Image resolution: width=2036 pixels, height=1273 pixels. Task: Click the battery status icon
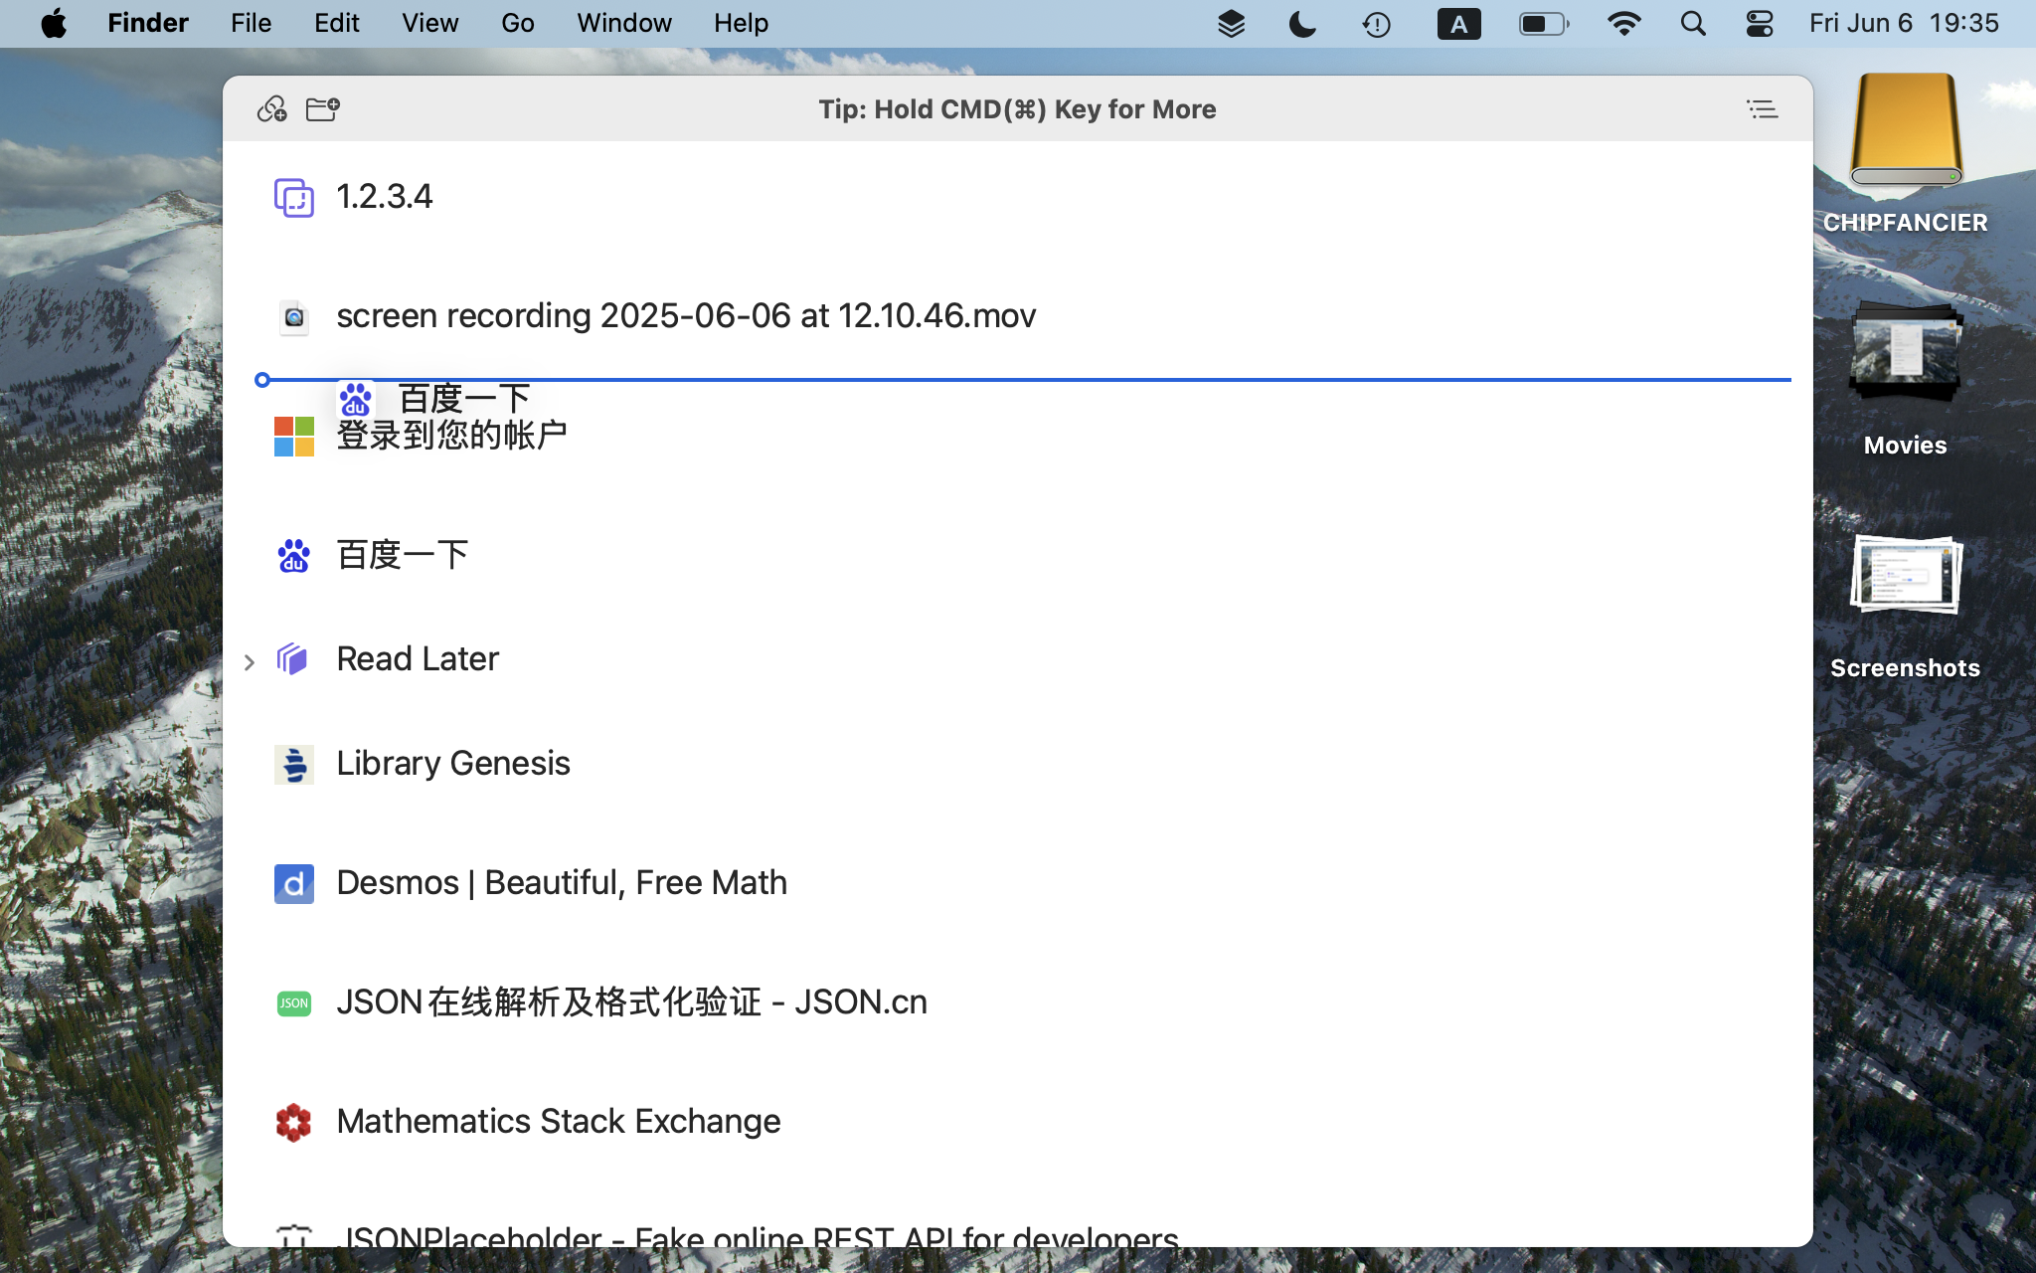[x=1544, y=24]
